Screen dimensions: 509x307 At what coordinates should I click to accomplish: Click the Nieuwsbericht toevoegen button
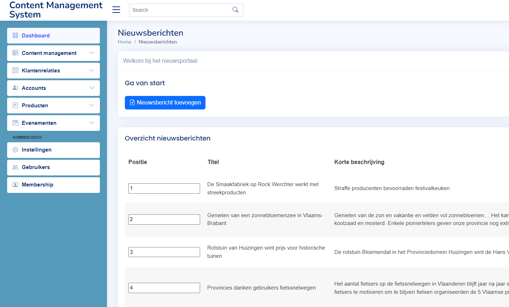tap(165, 102)
